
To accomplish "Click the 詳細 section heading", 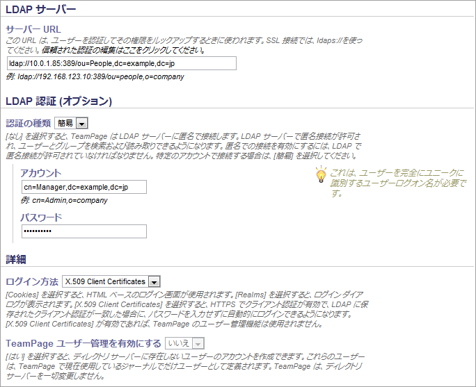I will 16,259.
